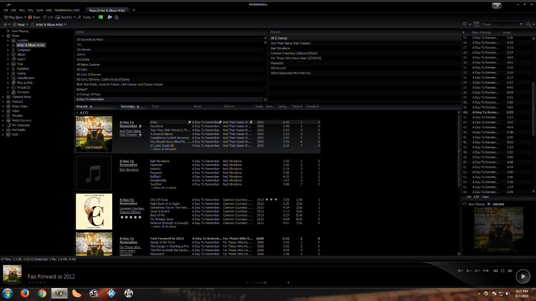Enable the Now Playing art checkbox
The image size is (536, 301).
click(x=465, y=204)
